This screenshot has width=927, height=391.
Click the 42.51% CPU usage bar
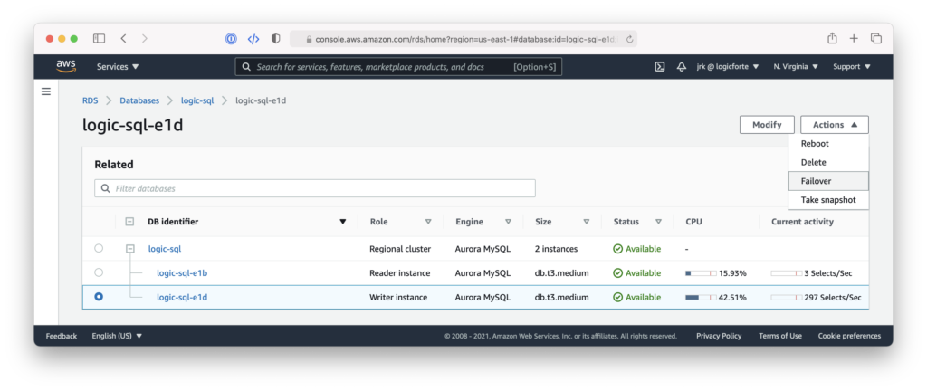[x=702, y=298]
